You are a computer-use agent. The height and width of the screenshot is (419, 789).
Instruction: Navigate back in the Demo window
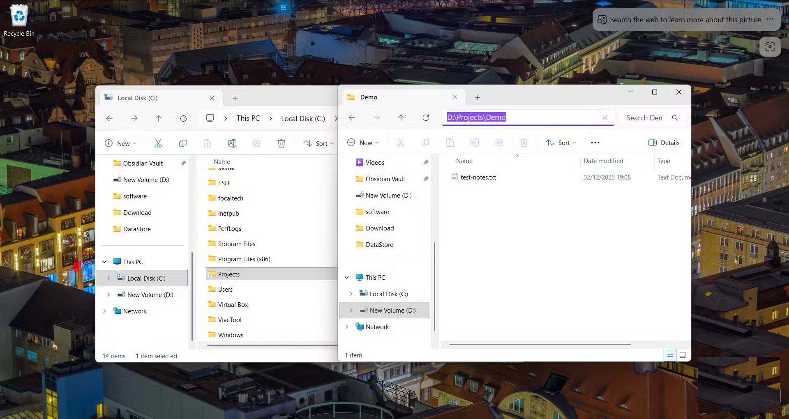point(352,118)
